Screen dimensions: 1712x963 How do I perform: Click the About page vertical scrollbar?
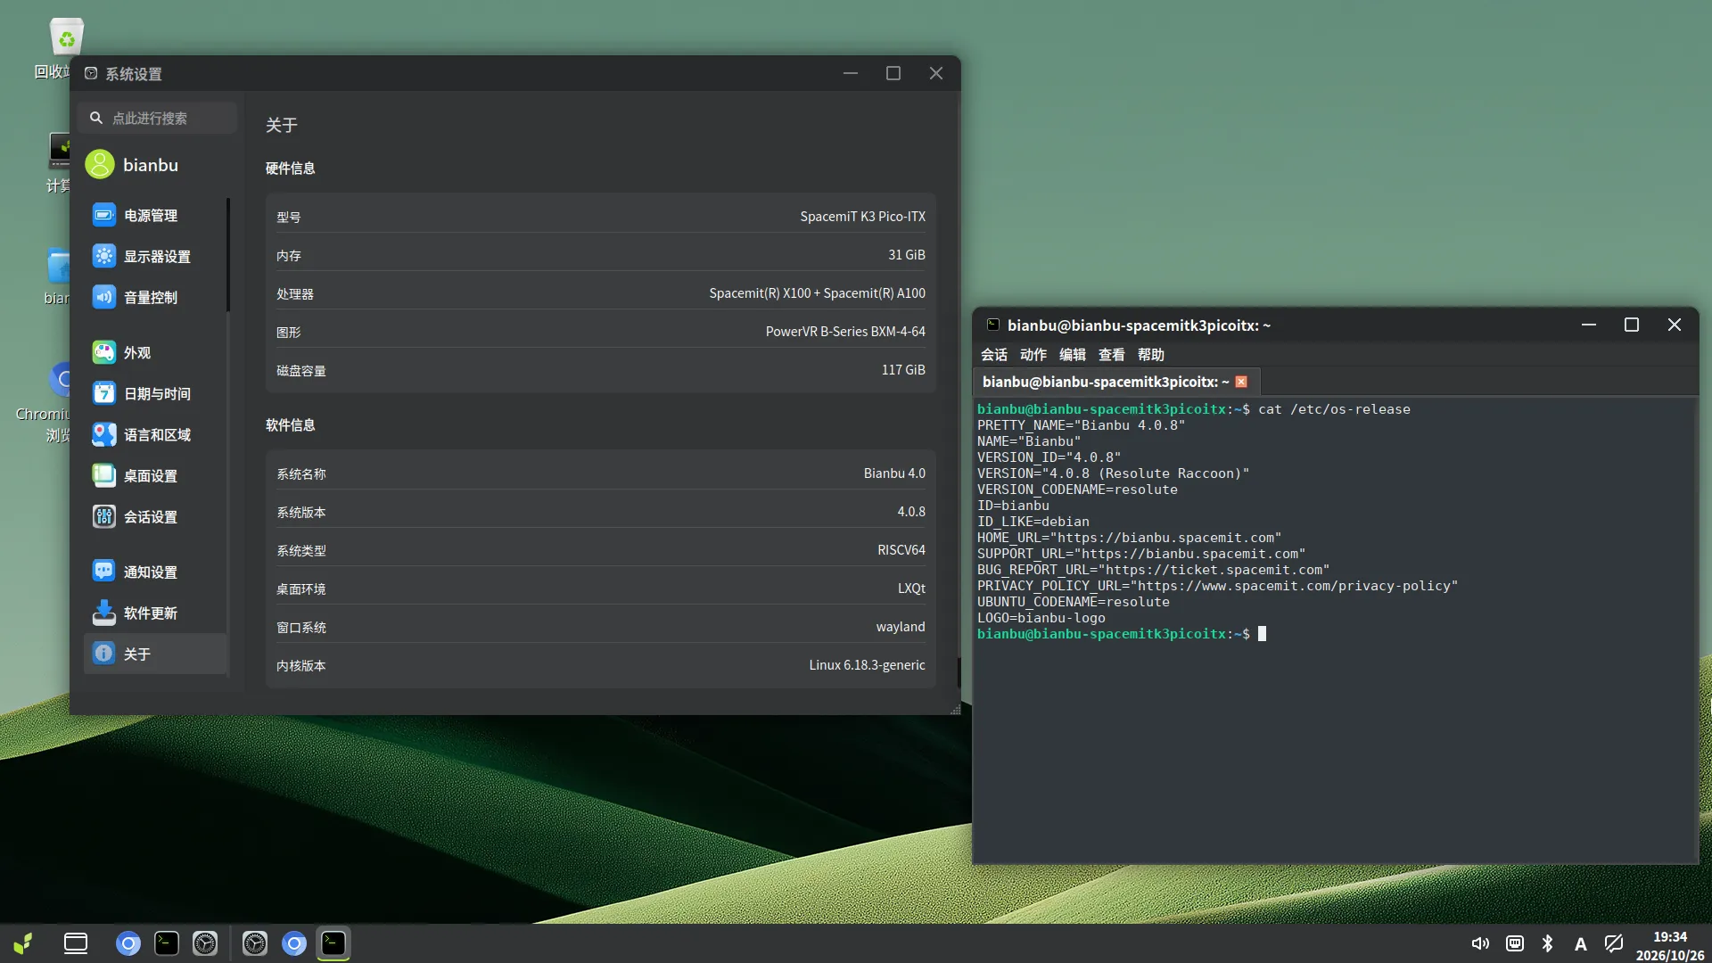coord(959,672)
